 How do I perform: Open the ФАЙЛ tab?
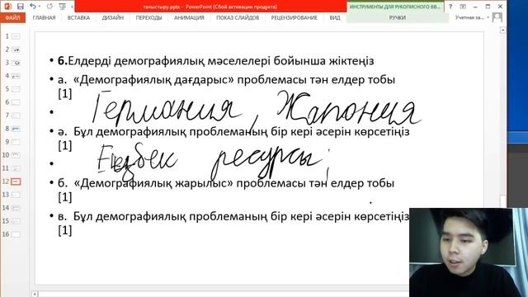(x=12, y=17)
